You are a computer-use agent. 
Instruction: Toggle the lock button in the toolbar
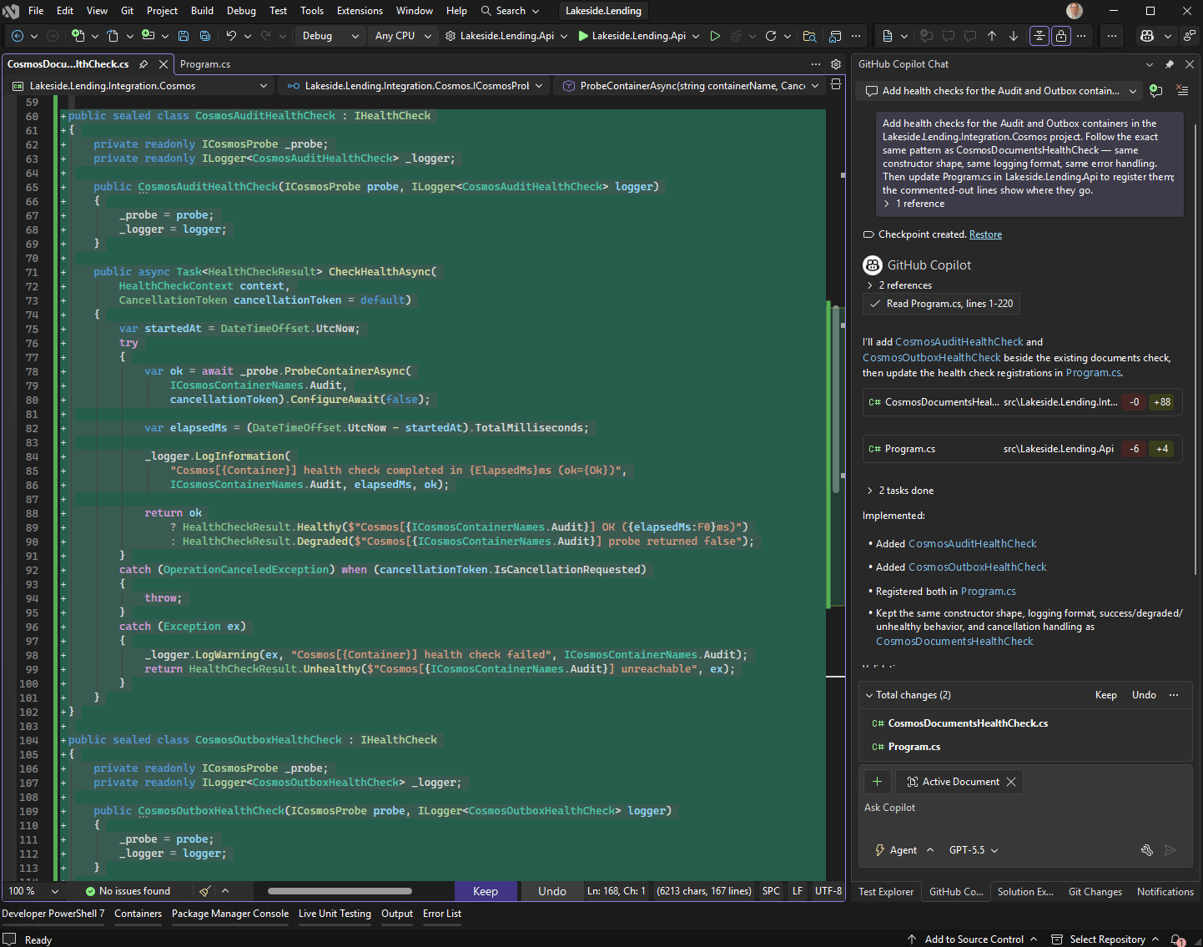tap(1061, 36)
